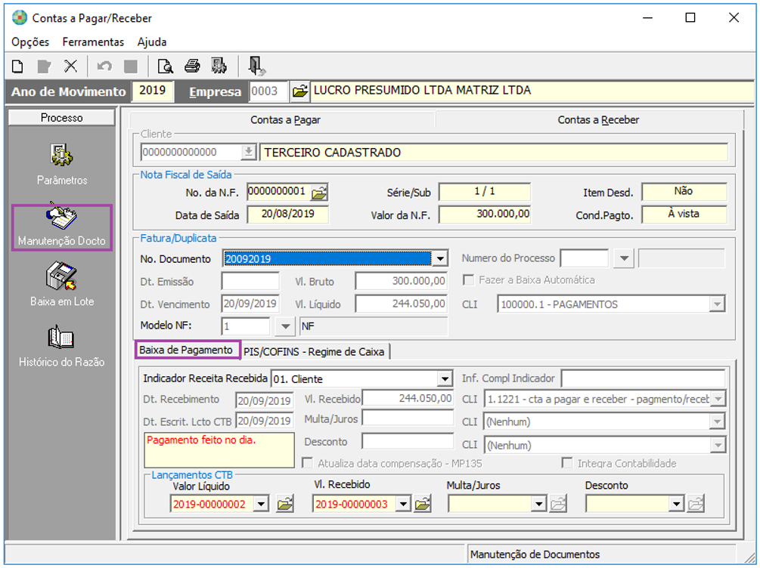760x568 pixels.
Task: Open Manutenção Docto in the sidebar
Action: pyautogui.click(x=62, y=227)
